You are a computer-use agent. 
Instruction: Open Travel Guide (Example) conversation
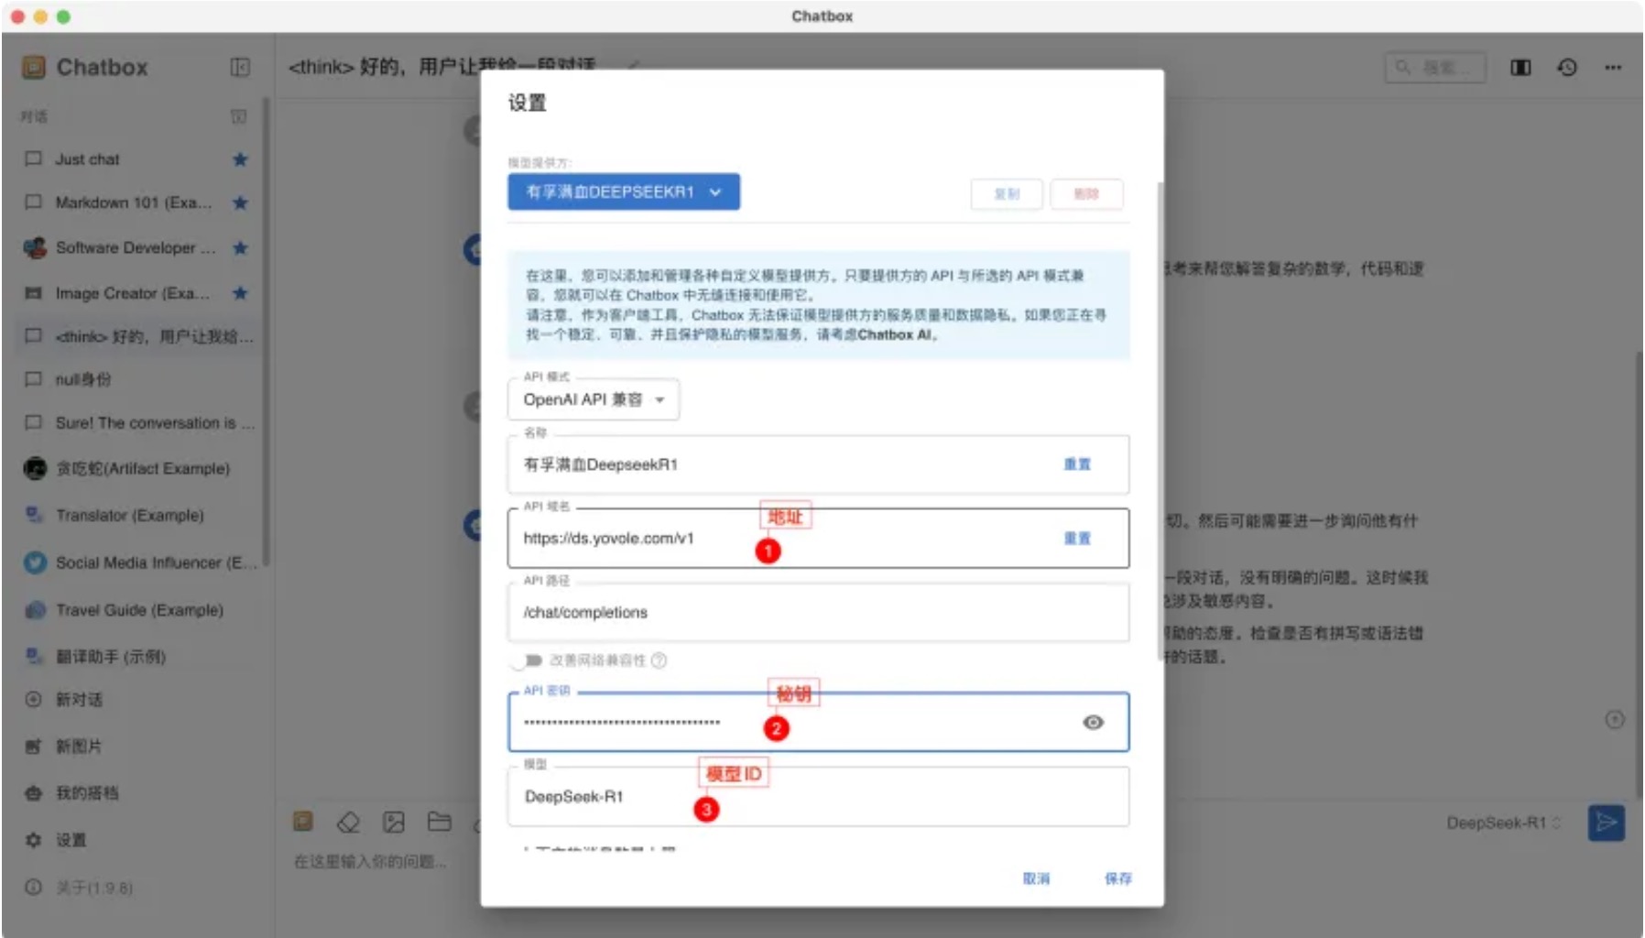pos(137,610)
